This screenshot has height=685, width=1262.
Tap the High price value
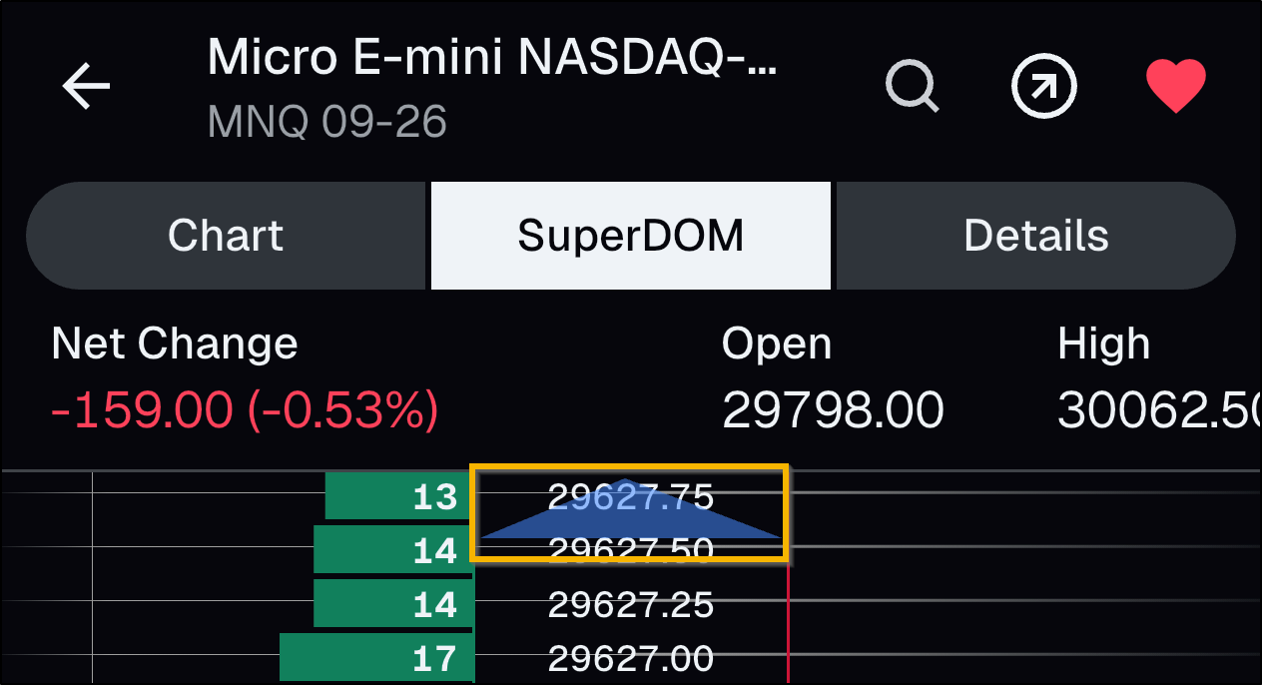point(1158,409)
